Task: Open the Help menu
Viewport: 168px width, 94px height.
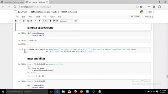Action: [60, 17]
